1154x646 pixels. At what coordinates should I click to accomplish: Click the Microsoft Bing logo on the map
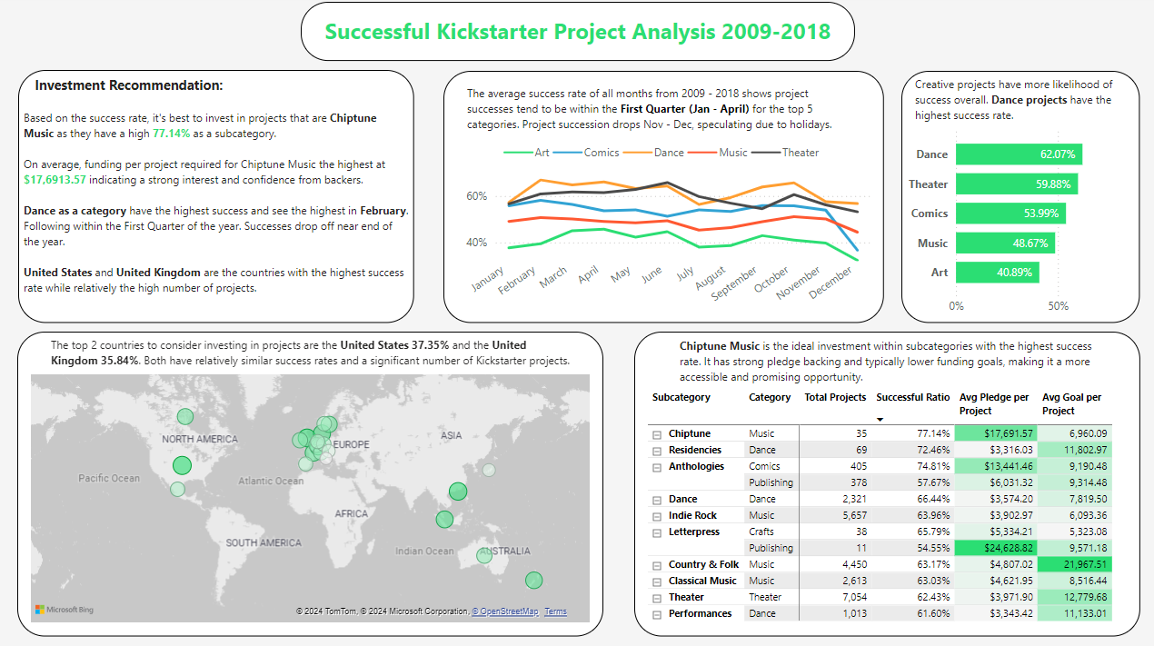pos(64,610)
